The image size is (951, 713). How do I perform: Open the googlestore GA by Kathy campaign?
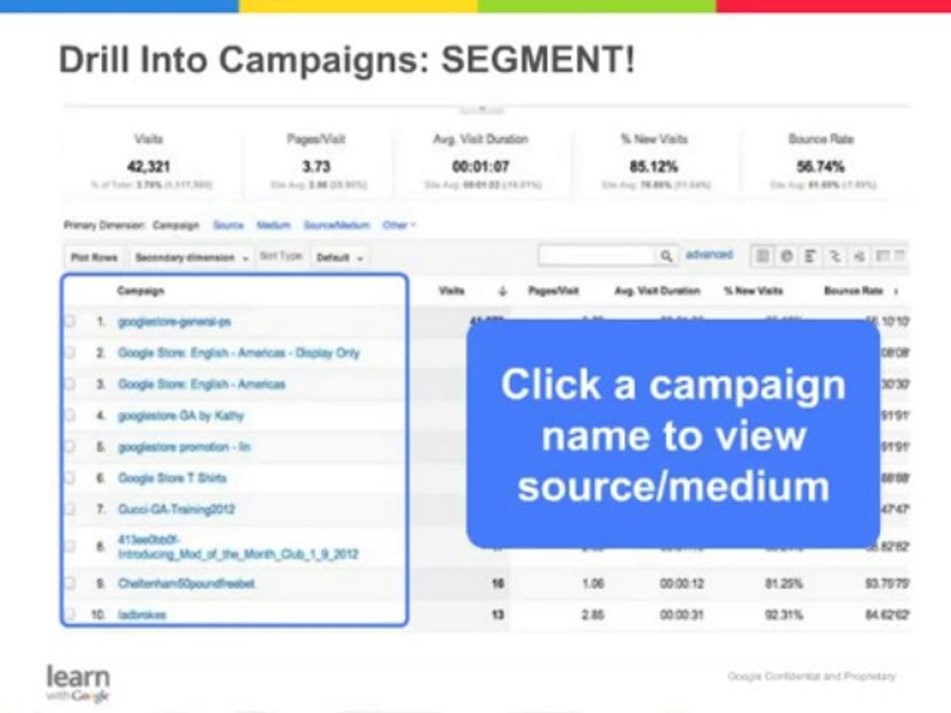pos(180,416)
